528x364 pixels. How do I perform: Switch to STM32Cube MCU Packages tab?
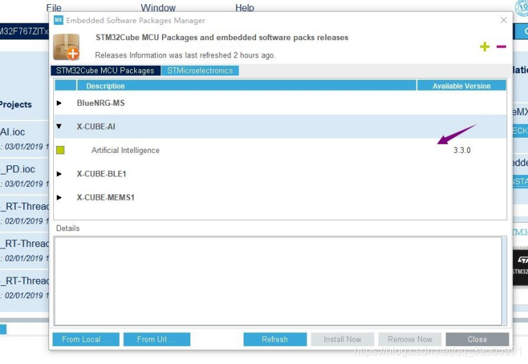(x=105, y=71)
